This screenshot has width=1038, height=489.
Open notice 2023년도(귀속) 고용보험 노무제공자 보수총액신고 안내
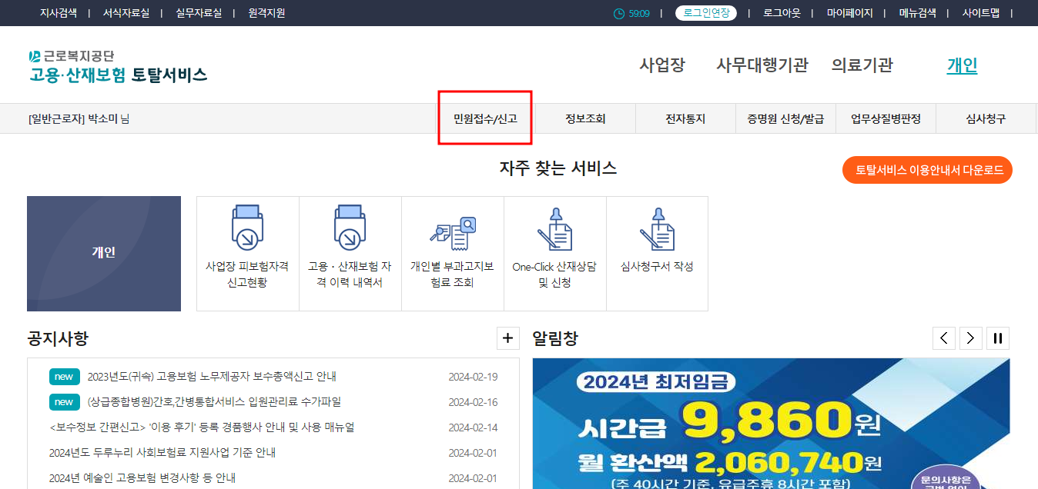(212, 377)
